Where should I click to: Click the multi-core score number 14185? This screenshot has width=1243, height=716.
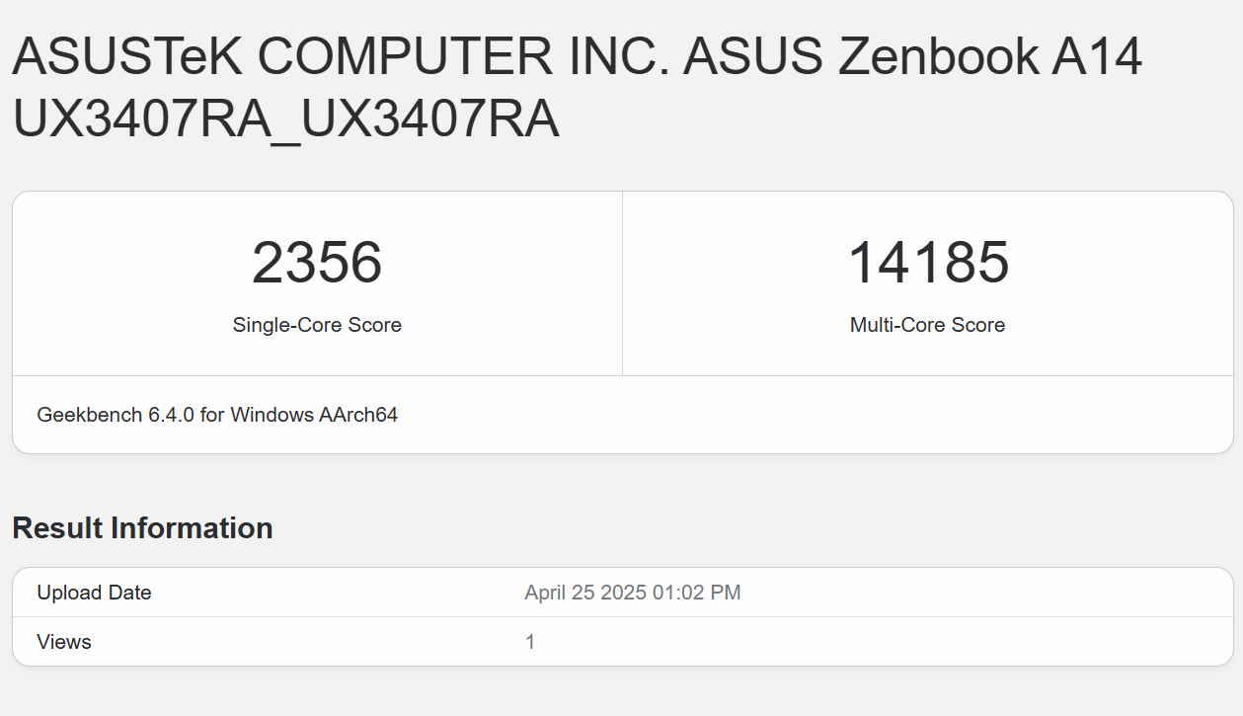pos(928,263)
